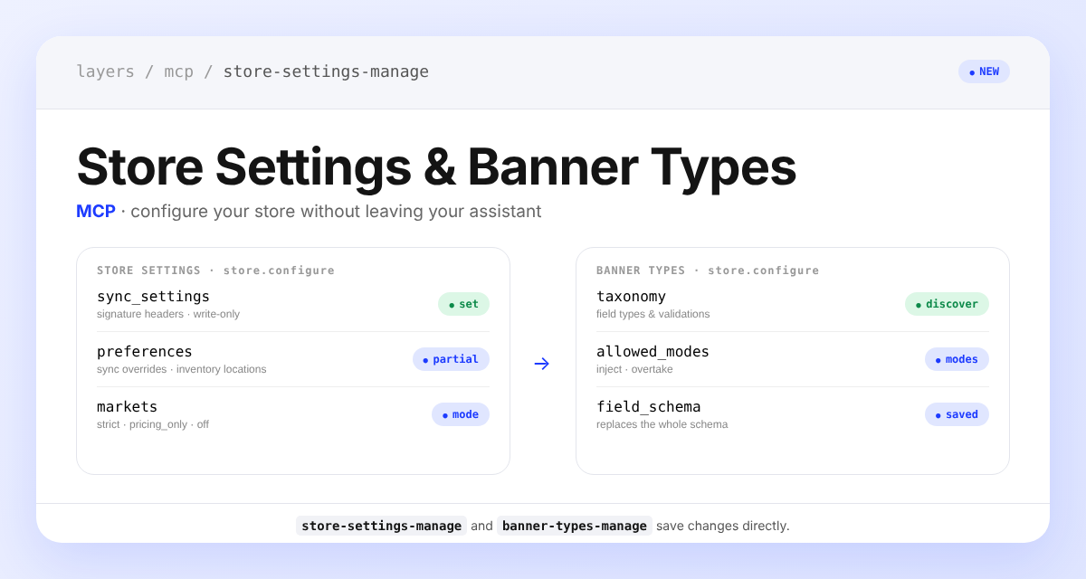Click the 'mode' badge for markets
Screen dimensions: 1086x579
coord(461,414)
